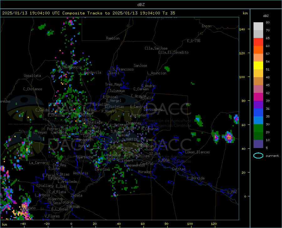Screen dimensions: 282x228
Task: Select the 'Divisadero' label
Action: (153, 109)
